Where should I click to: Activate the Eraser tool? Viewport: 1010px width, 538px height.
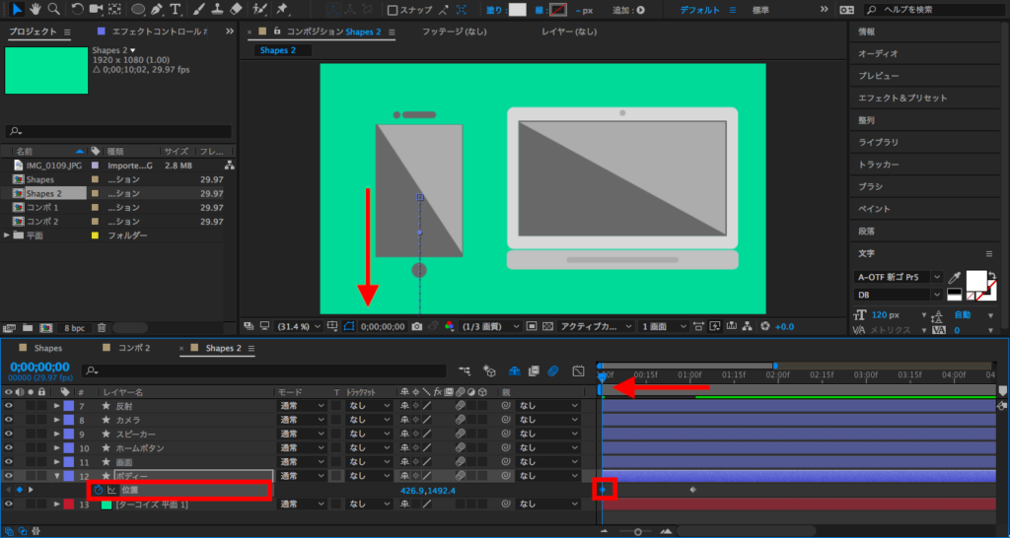(x=236, y=9)
